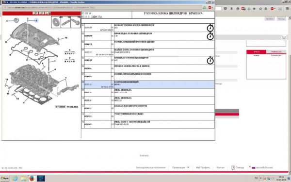
Task: Select the red tab in the side panel
Action: coord(256,52)
